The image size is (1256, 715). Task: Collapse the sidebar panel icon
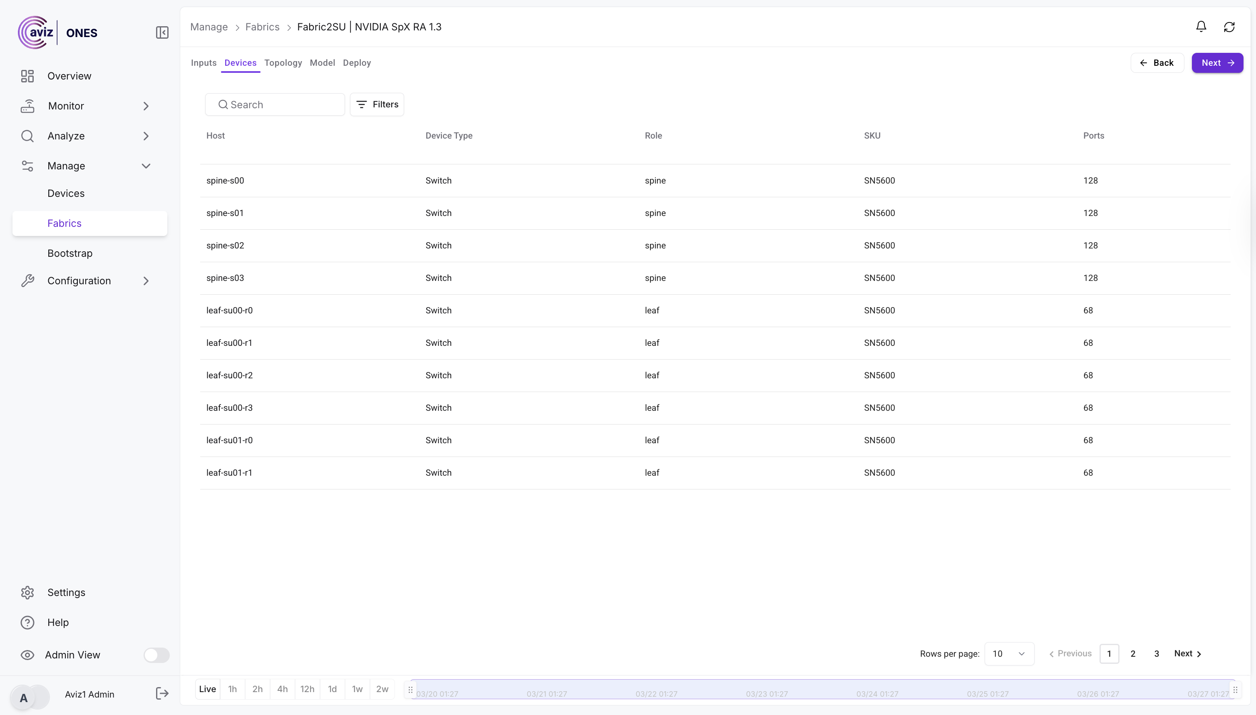pyautogui.click(x=162, y=32)
